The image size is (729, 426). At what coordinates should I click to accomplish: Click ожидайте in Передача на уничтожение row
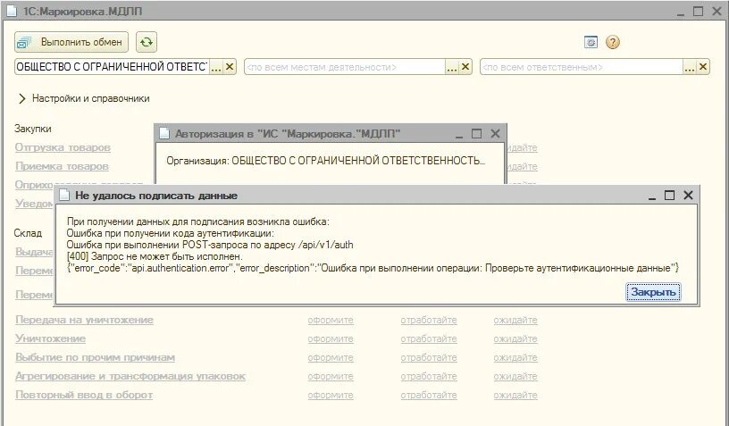pos(515,320)
